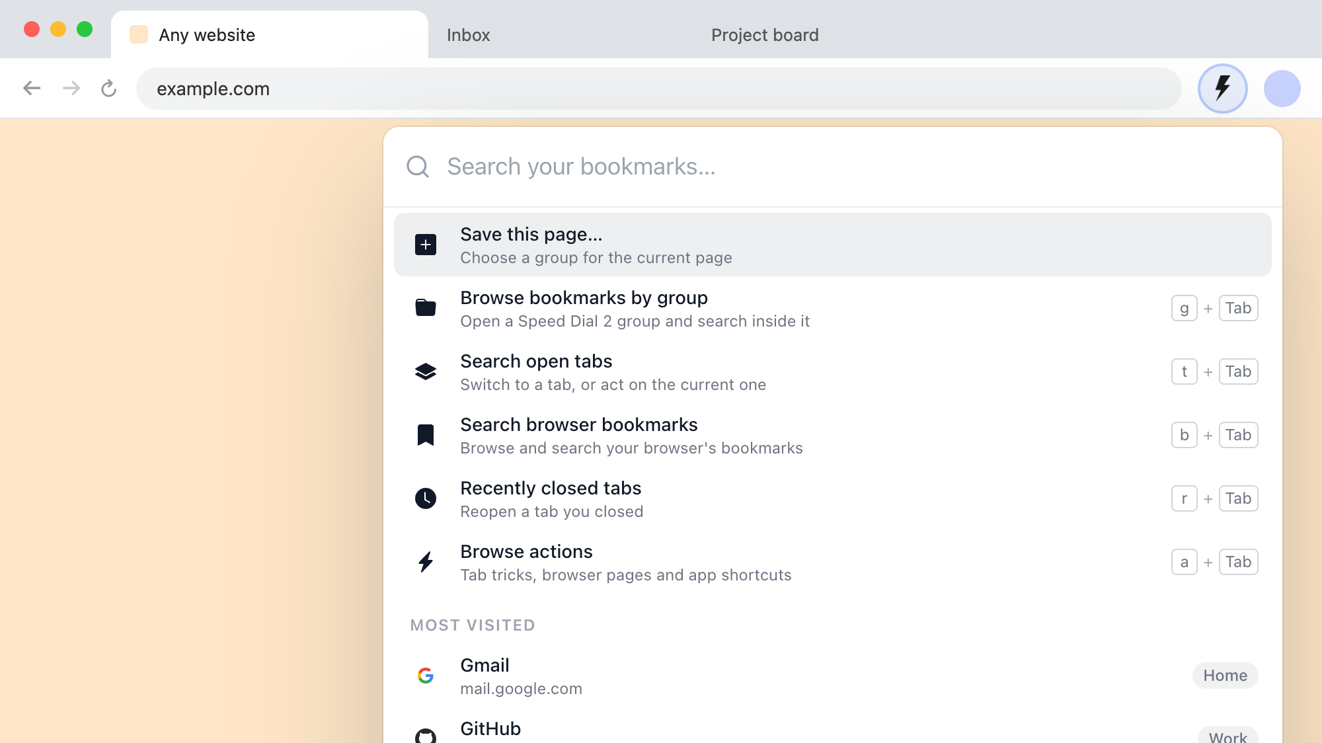Click the plus icon on Save this page
Viewport: 1322px width, 743px height.
[x=426, y=245]
